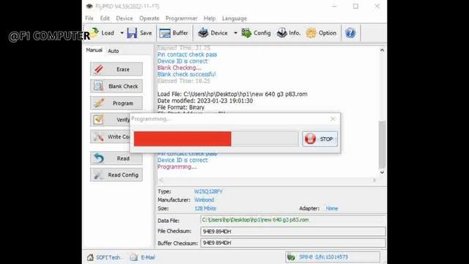The width and height of the screenshot is (469, 264).
Task: Click the Winbond manufacturer value
Action: click(204, 199)
